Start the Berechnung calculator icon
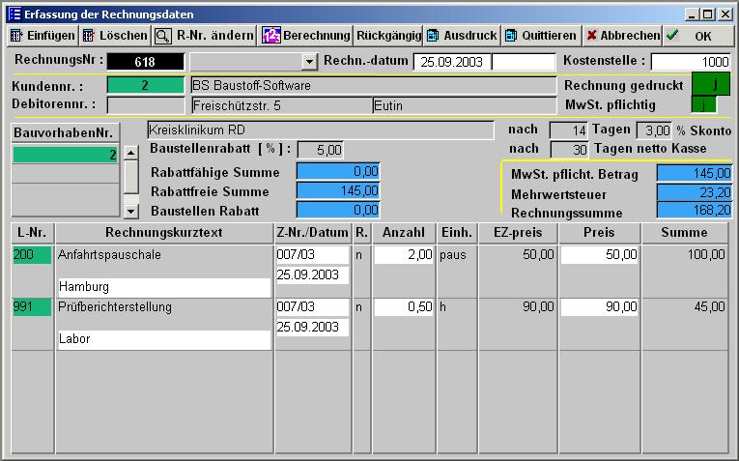 point(271,36)
